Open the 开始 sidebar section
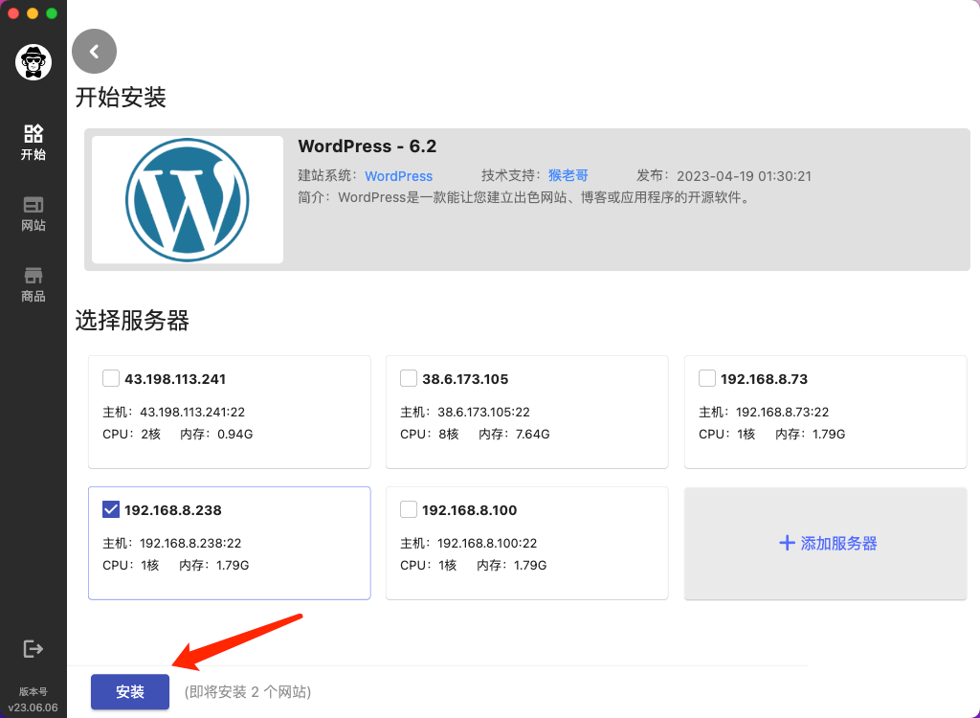 [x=33, y=142]
